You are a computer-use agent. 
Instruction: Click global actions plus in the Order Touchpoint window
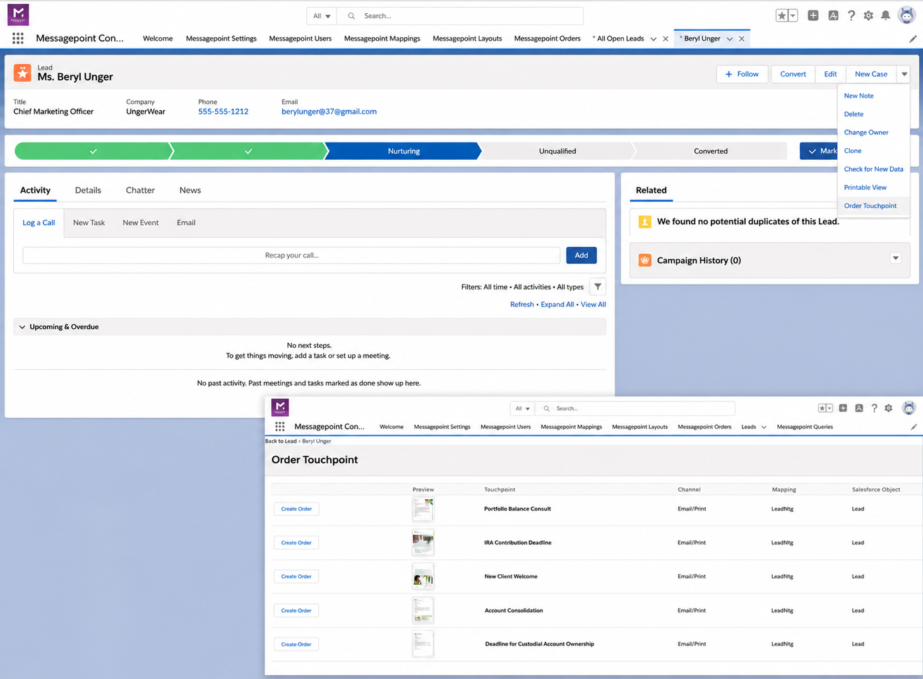843,408
